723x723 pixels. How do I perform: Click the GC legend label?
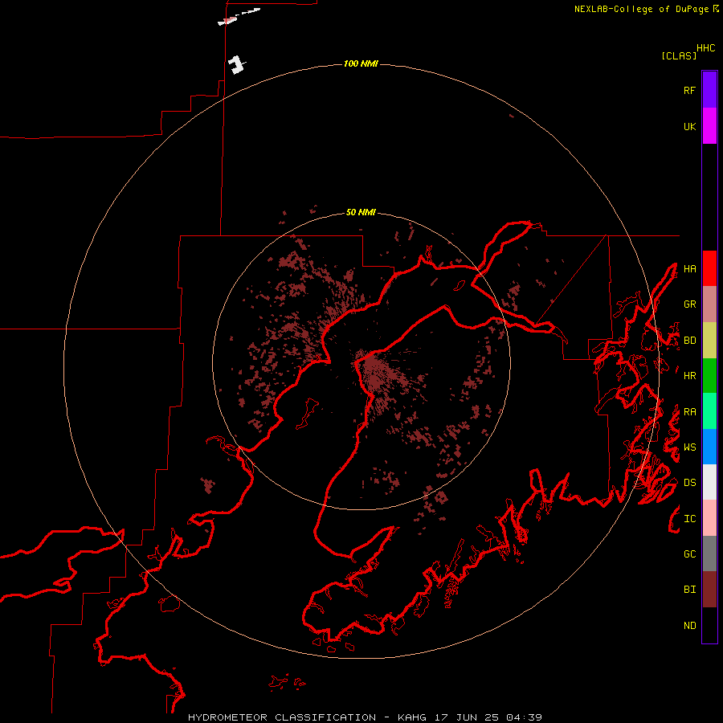click(x=689, y=554)
